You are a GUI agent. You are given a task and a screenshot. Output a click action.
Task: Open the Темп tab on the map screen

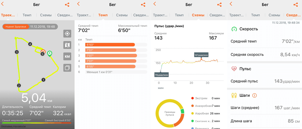click(x=27, y=15)
